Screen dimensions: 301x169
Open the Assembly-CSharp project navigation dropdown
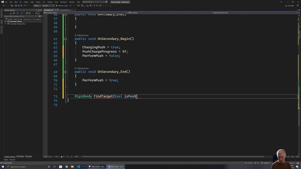pyautogui.click(x=86, y=13)
